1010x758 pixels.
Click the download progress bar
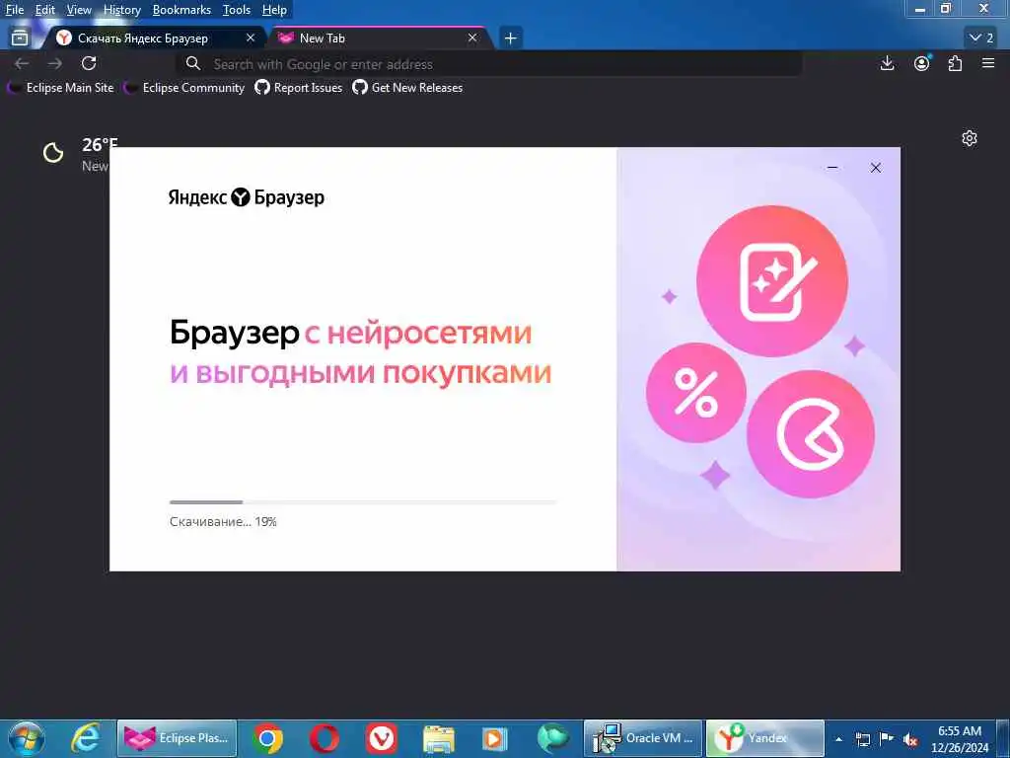point(363,501)
